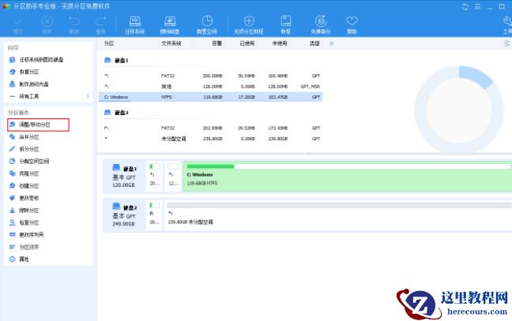This screenshot has width=512, height=321.
Task: Click the 未使用 column header
Action: [x=280, y=43]
